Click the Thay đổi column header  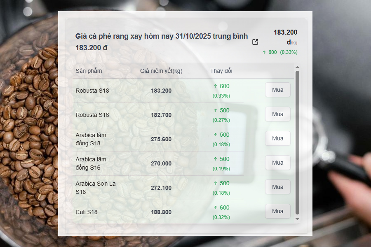[x=221, y=71]
